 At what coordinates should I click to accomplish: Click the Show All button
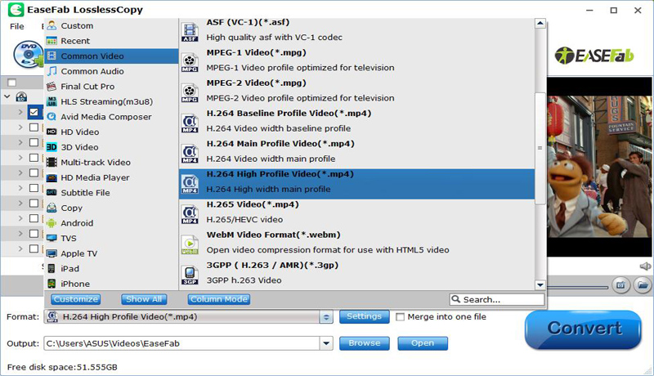click(x=144, y=299)
